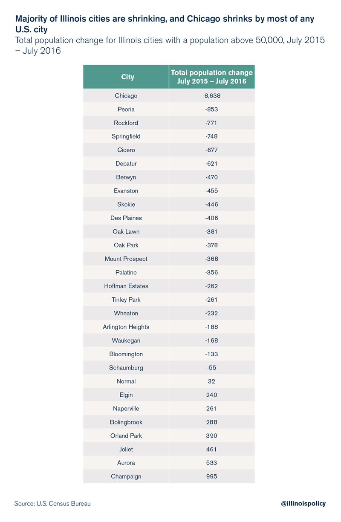Click the Total population change column header

211,77
